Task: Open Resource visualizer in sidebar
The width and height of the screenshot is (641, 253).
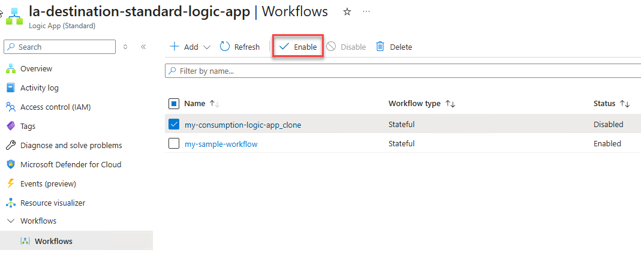Action: 53,203
